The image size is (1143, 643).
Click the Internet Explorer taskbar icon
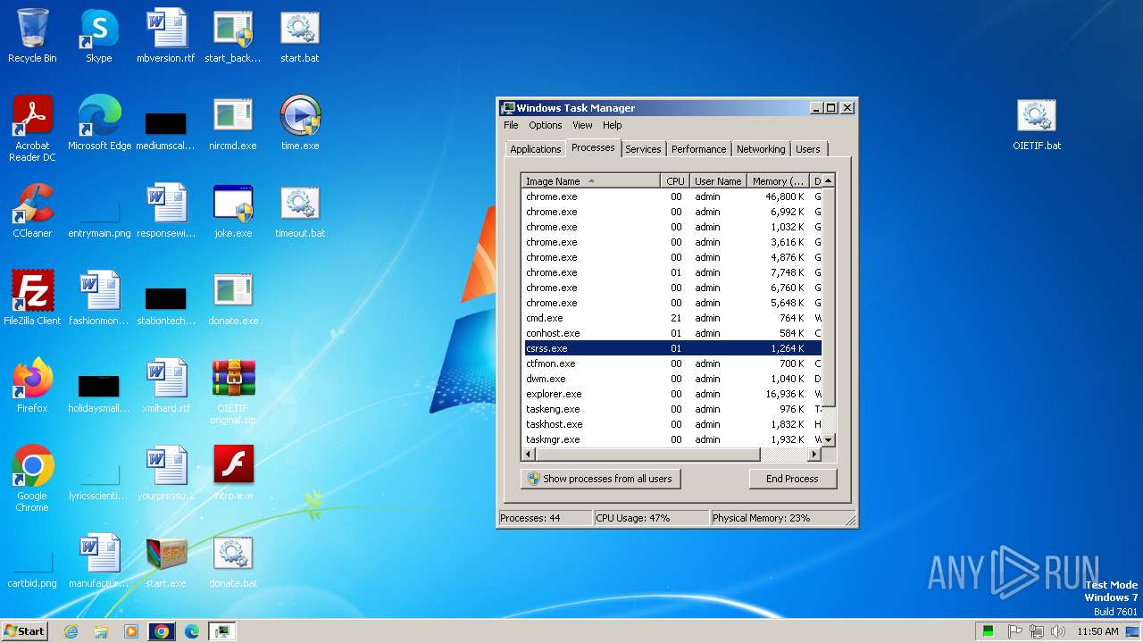pos(71,631)
